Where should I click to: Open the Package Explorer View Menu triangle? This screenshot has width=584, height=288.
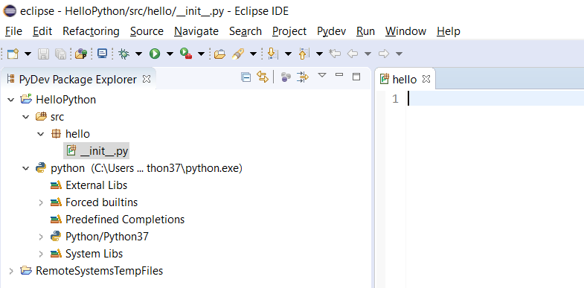322,76
